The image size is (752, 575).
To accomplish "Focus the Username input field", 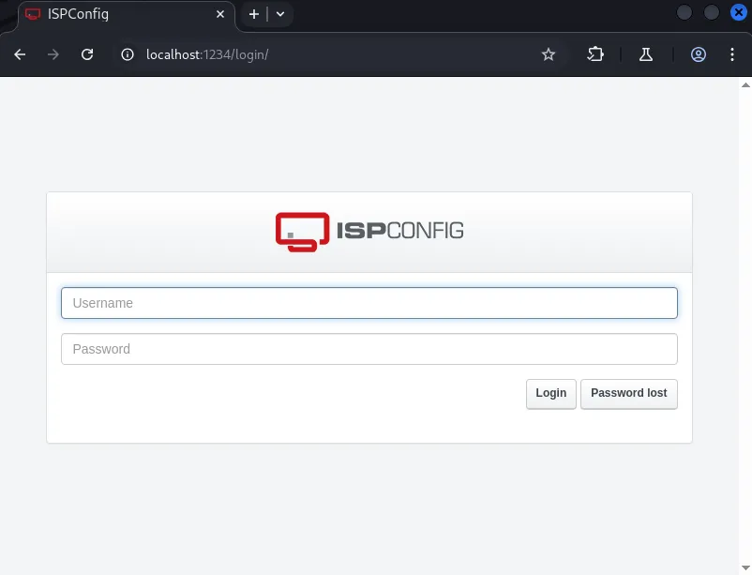I will [x=369, y=303].
